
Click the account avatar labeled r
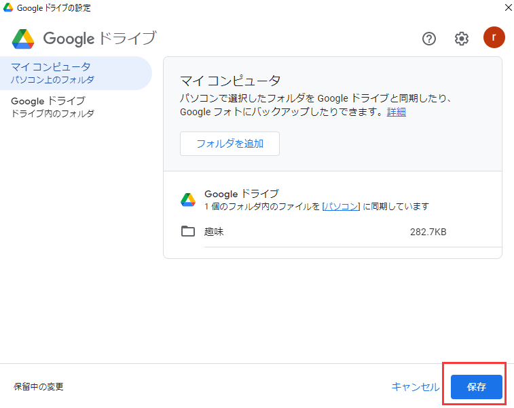click(x=494, y=38)
